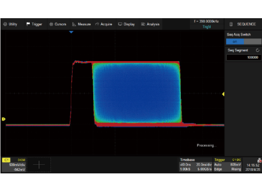Click the Seq Segment reset icon

(257, 50)
